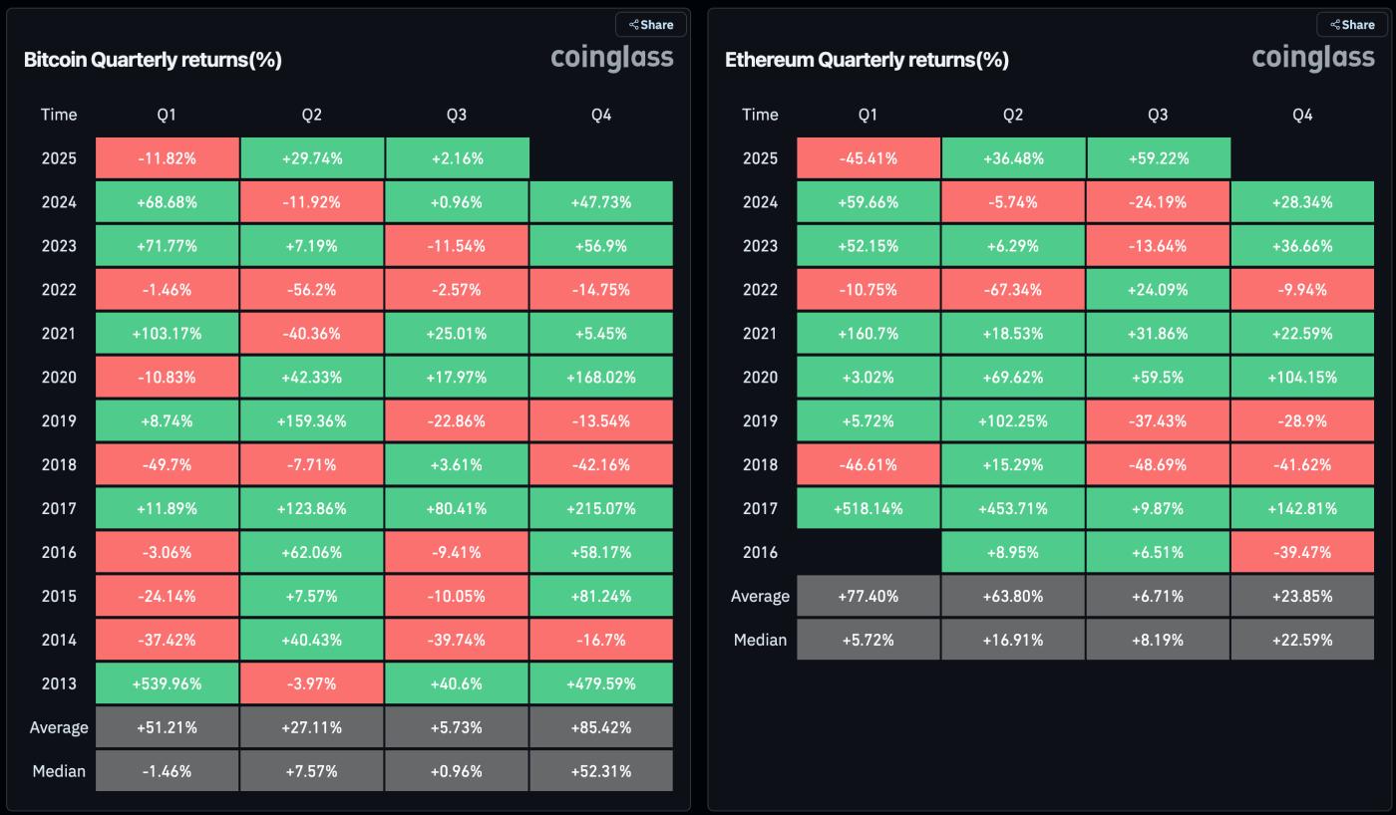Click the red -45.41% Ethereum cell
The height and width of the screenshot is (815, 1396).
pos(868,157)
